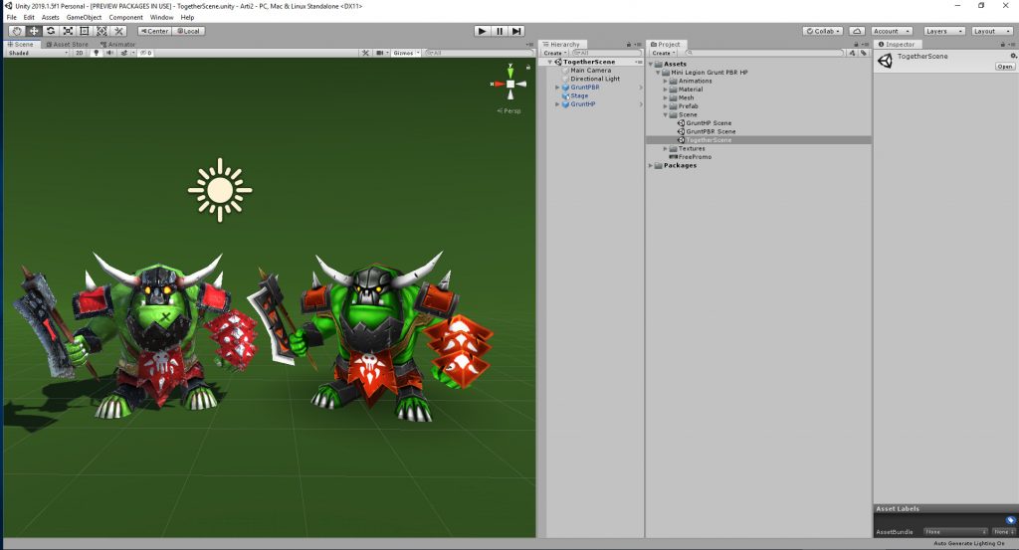Viewport: 1019px width, 550px height.
Task: Expand the Packages folder
Action: (651, 165)
